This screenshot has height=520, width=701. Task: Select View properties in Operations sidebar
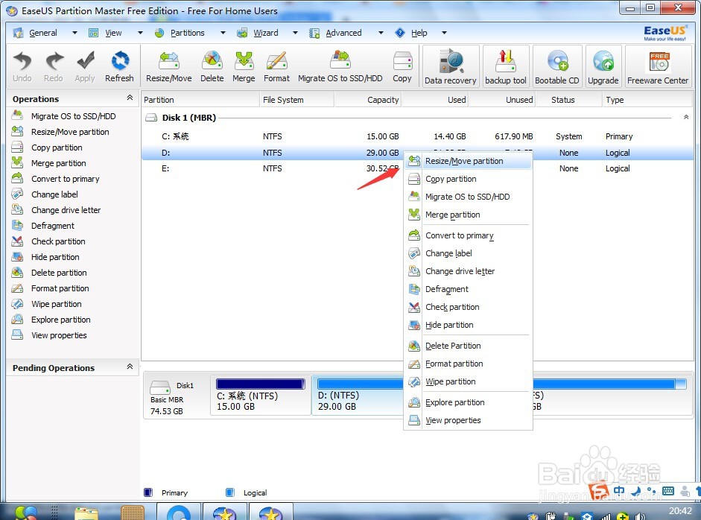[x=59, y=335]
